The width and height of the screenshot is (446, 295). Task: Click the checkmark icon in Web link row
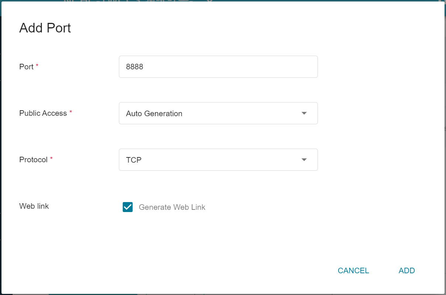128,207
